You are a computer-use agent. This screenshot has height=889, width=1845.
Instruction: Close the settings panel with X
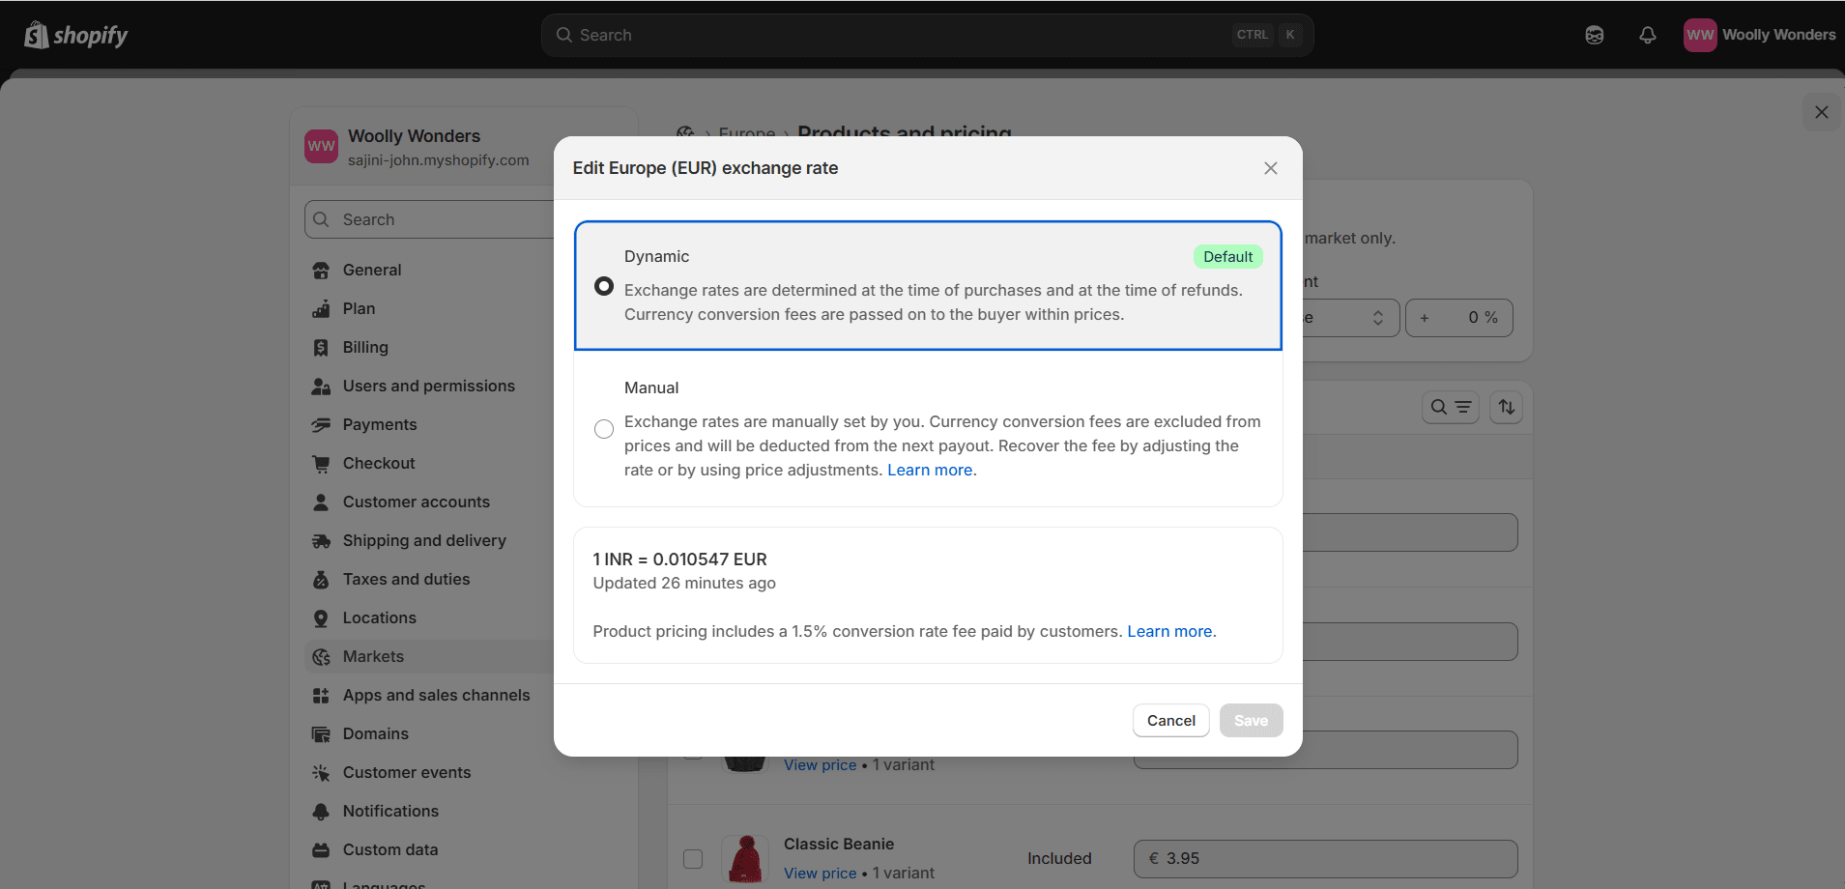pos(1821,112)
